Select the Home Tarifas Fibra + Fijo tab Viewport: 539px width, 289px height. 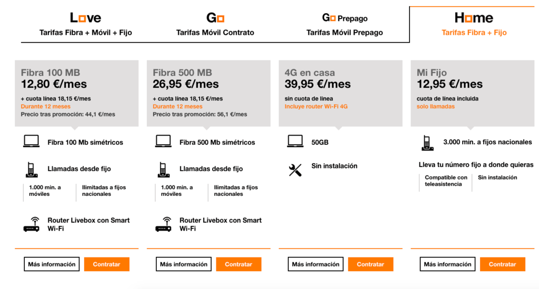tap(474, 24)
